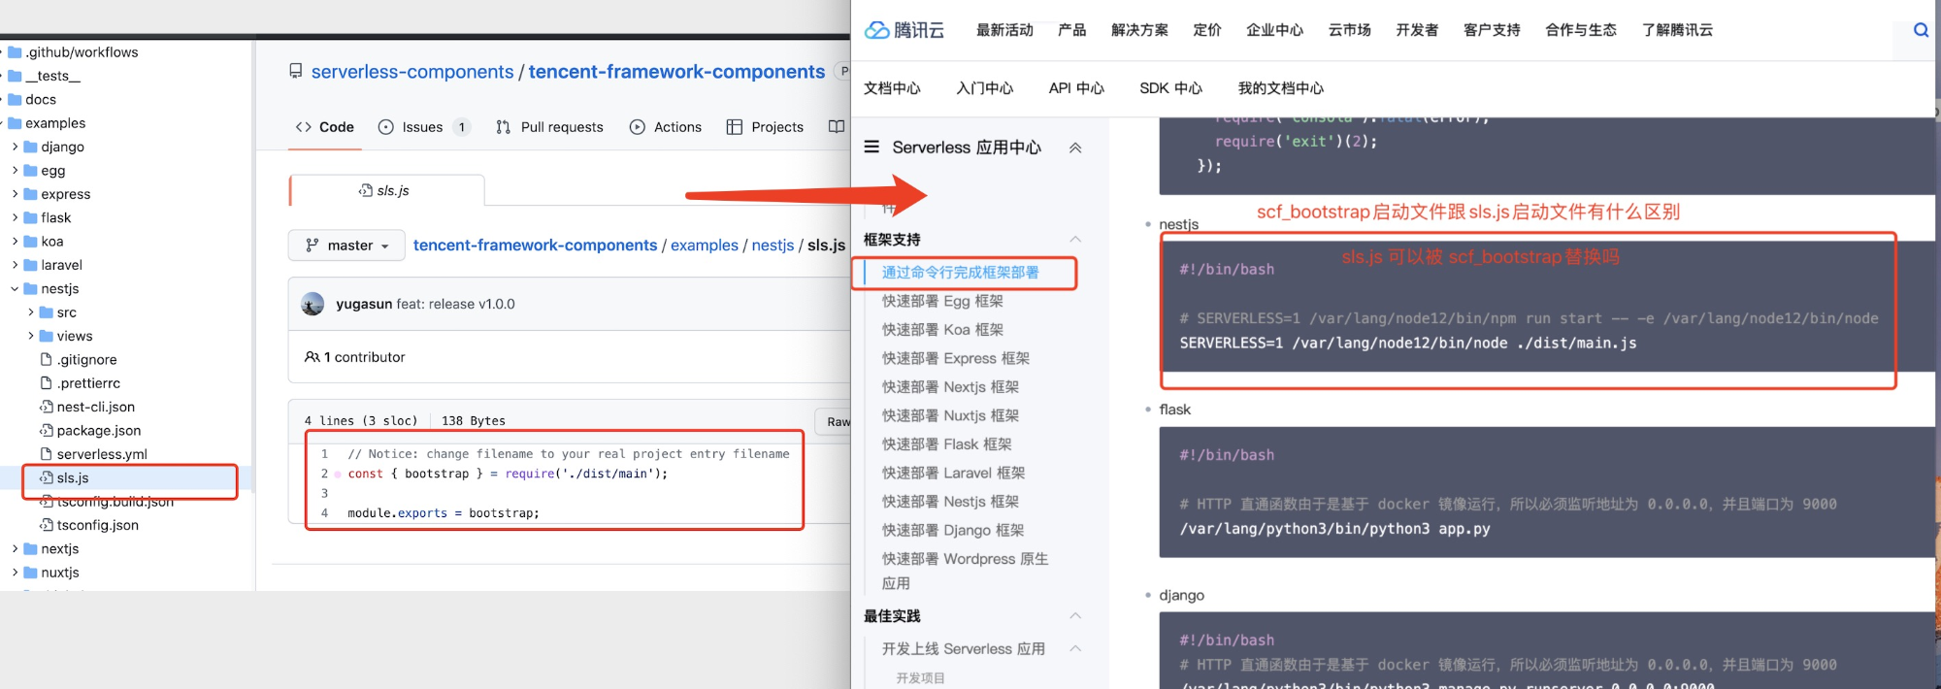Click yugasun's avatar image
The image size is (1941, 689).
point(313,304)
